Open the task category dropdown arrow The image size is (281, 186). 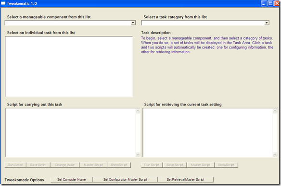[267, 23]
